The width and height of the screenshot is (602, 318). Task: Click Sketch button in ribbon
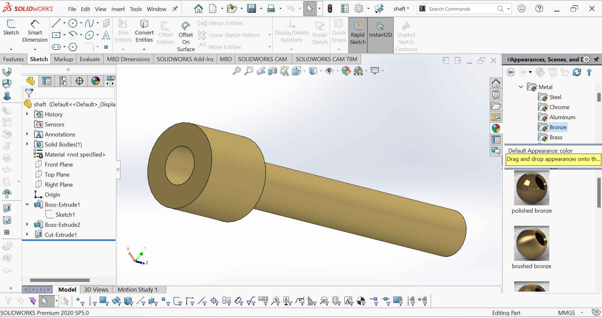tap(11, 28)
